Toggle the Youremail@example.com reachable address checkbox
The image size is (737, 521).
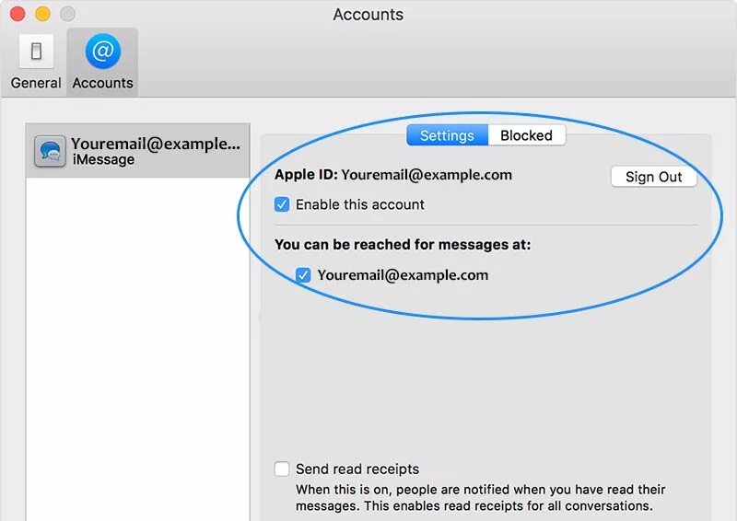coord(303,275)
